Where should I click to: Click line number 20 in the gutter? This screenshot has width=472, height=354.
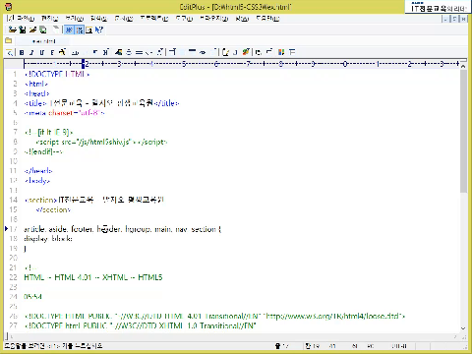13,258
